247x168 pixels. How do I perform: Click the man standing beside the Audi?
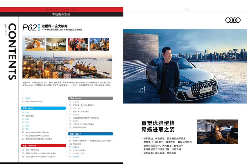[168, 75]
